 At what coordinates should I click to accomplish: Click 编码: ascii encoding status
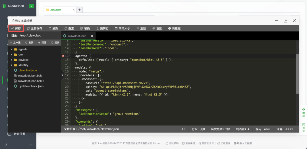point(263,129)
